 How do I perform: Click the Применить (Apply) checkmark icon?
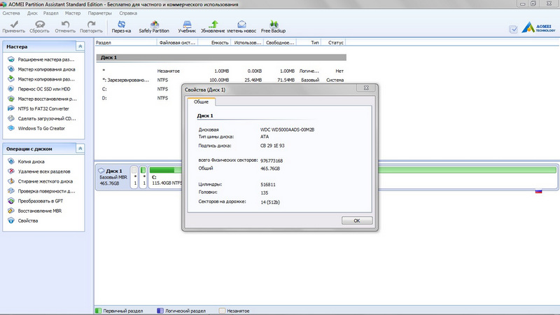coord(14,24)
